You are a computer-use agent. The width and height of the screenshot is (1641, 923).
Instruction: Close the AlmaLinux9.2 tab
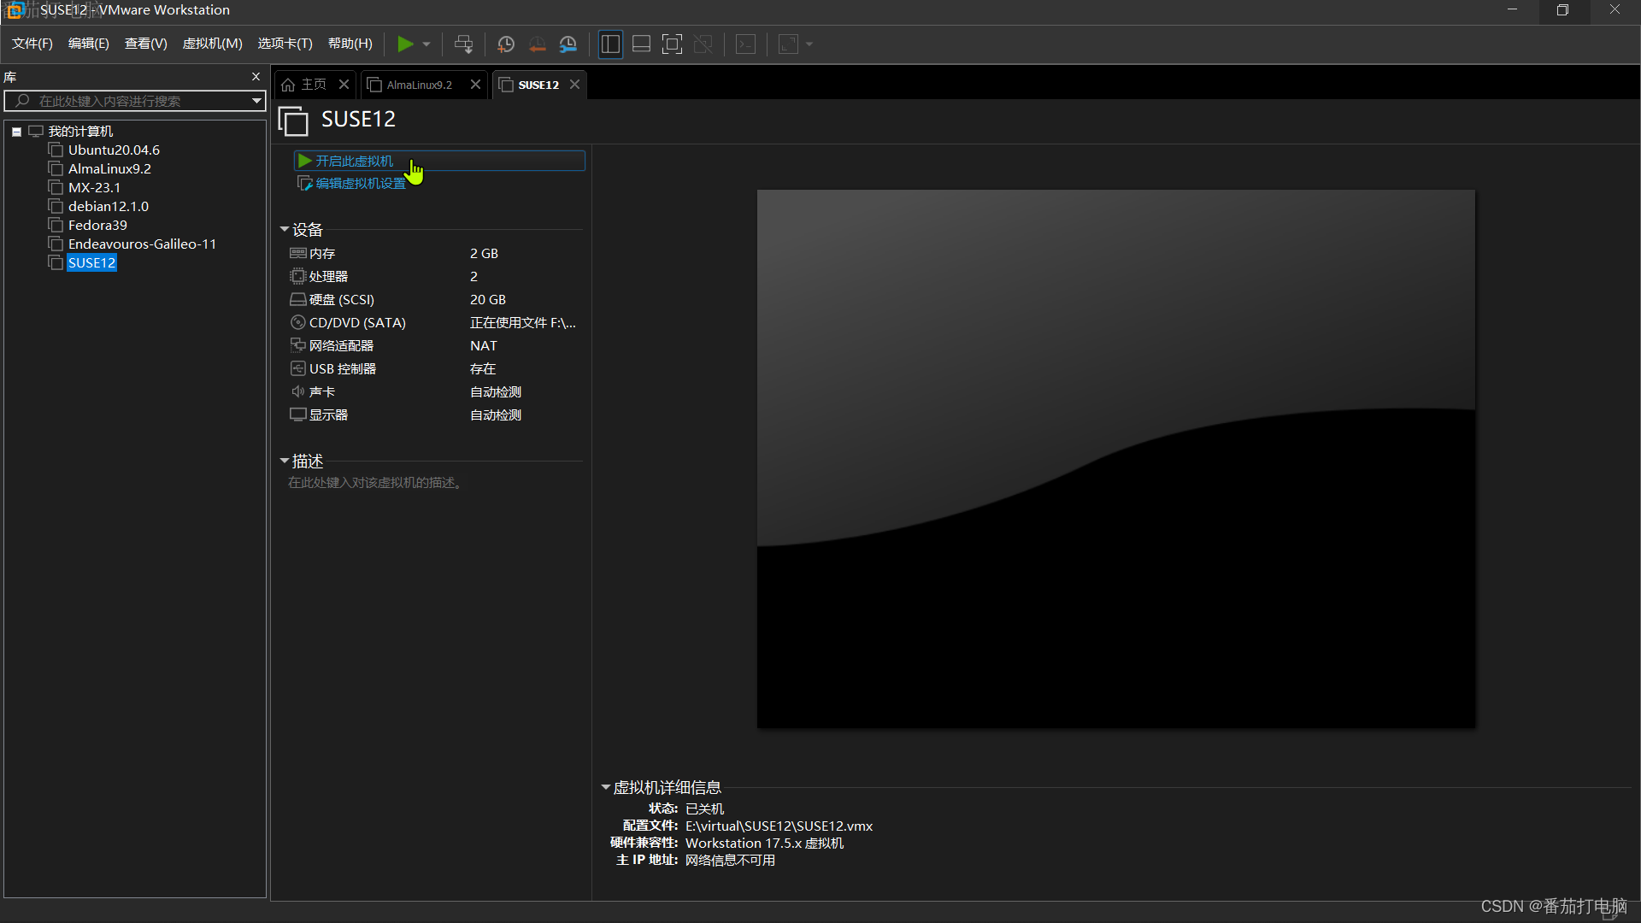point(475,84)
